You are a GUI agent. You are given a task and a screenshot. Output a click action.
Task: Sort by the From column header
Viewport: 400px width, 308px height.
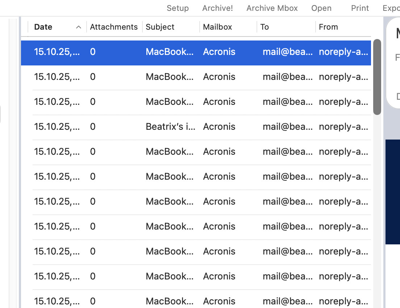328,27
